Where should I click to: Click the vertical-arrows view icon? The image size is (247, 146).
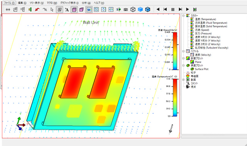(x=103, y=10)
